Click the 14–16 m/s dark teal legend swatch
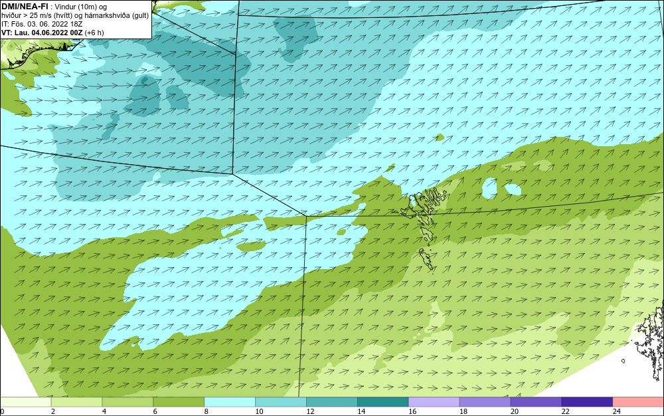 [x=383, y=402]
